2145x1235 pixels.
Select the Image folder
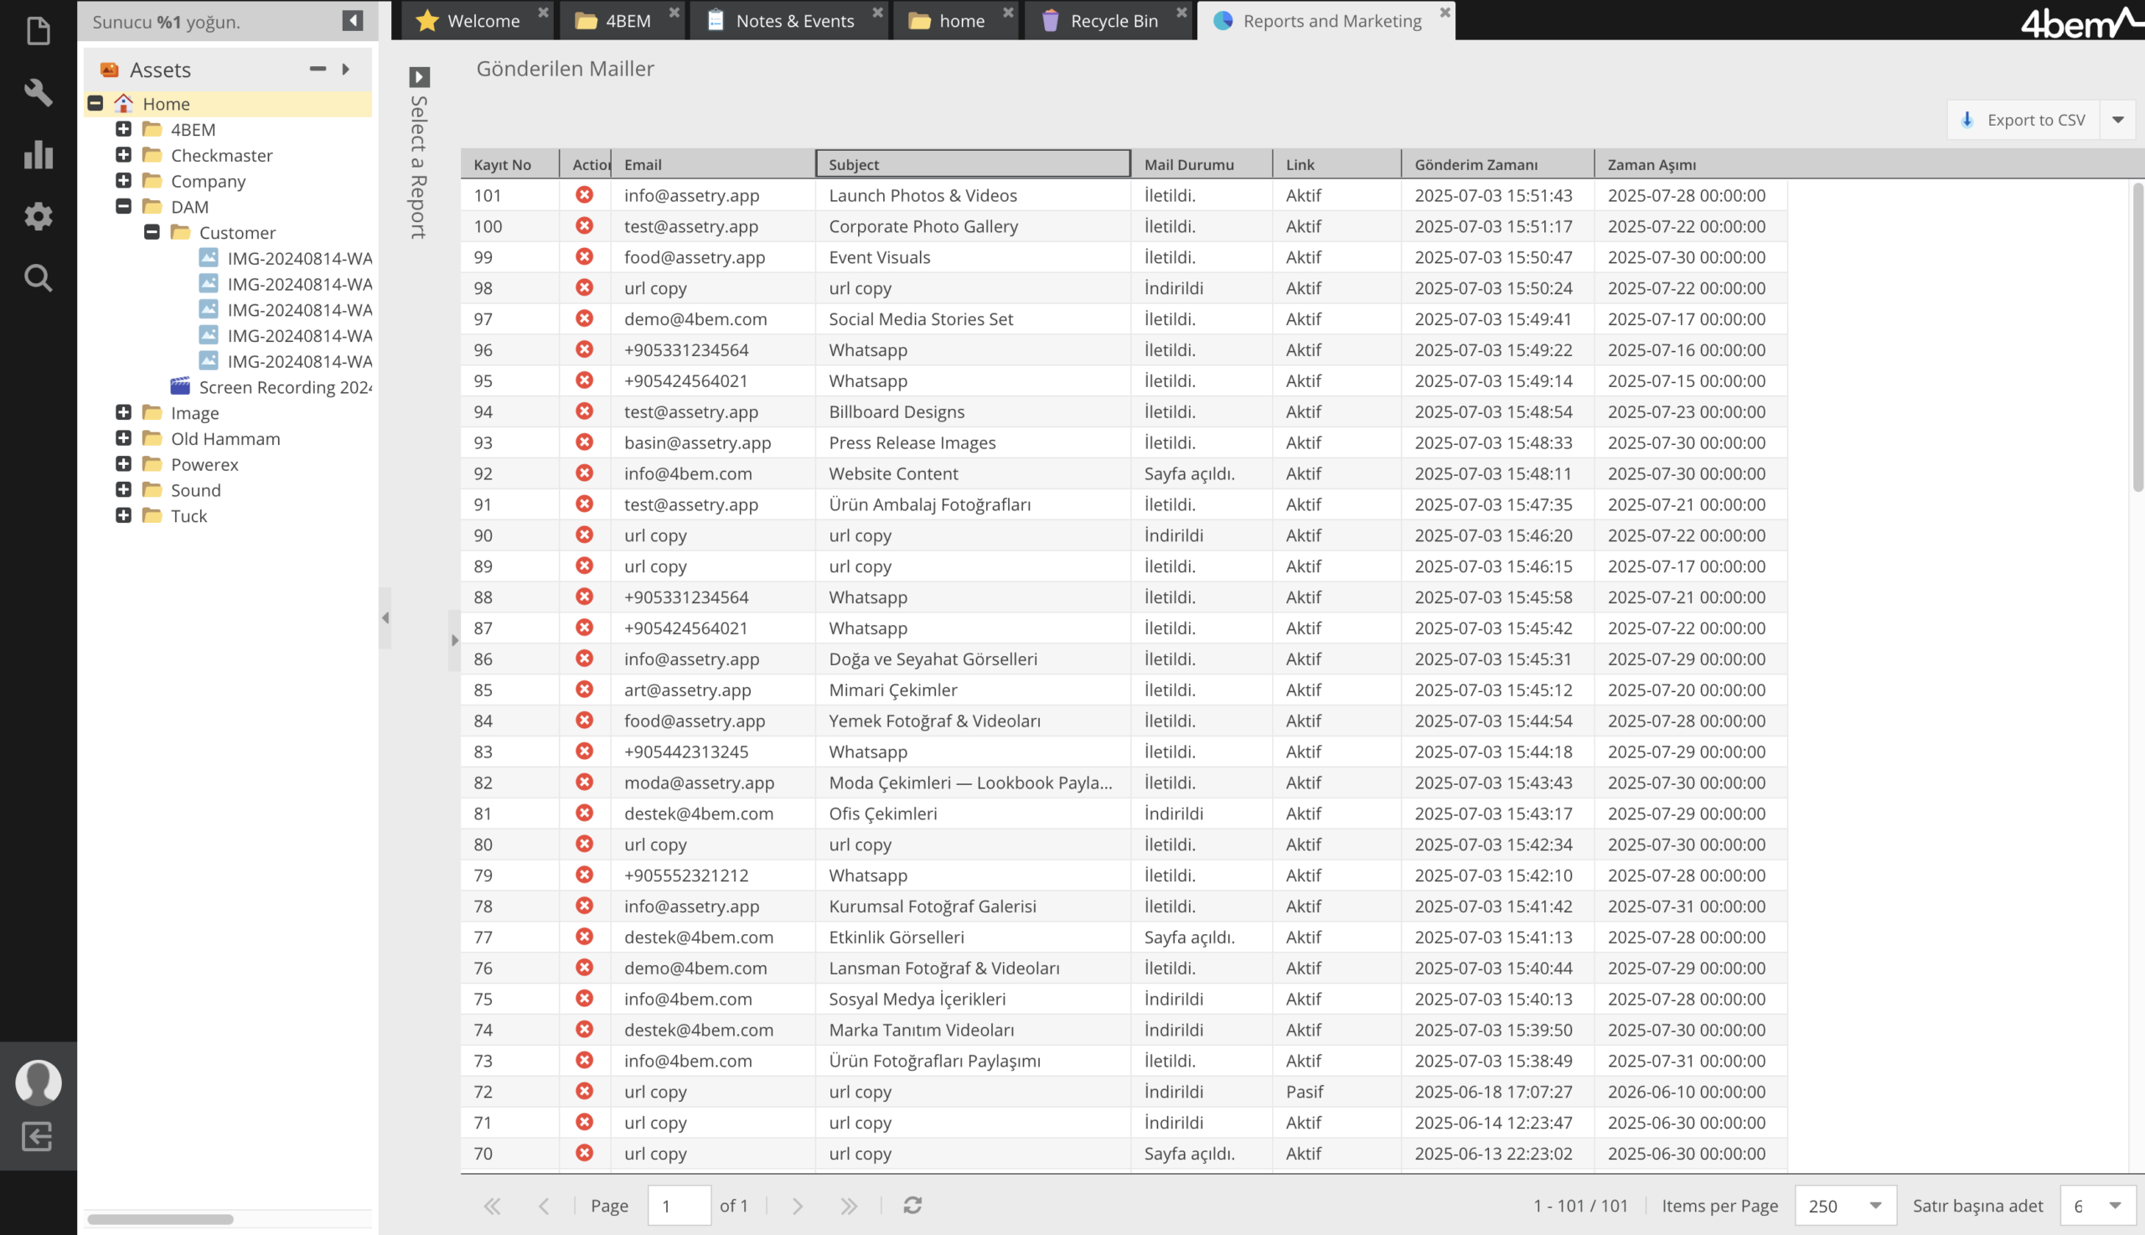(x=194, y=412)
